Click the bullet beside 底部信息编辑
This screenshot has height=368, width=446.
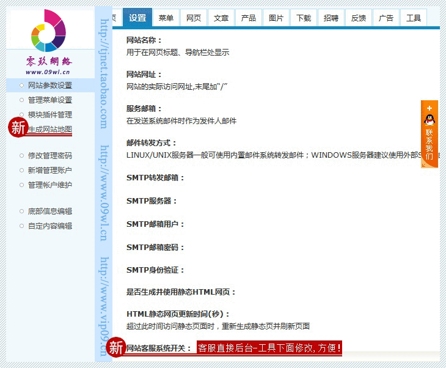coord(21,211)
